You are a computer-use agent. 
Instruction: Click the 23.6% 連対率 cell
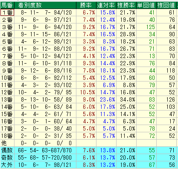[106, 99]
